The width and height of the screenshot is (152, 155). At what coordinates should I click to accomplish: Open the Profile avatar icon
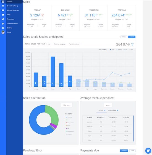3,32
